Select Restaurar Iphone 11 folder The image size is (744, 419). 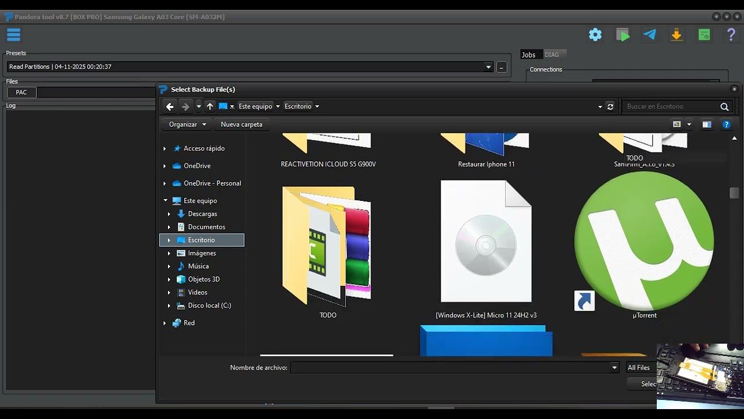pos(487,164)
